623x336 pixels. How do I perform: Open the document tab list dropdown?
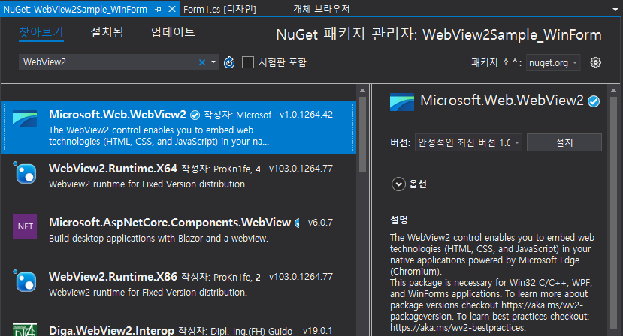(x=615, y=10)
